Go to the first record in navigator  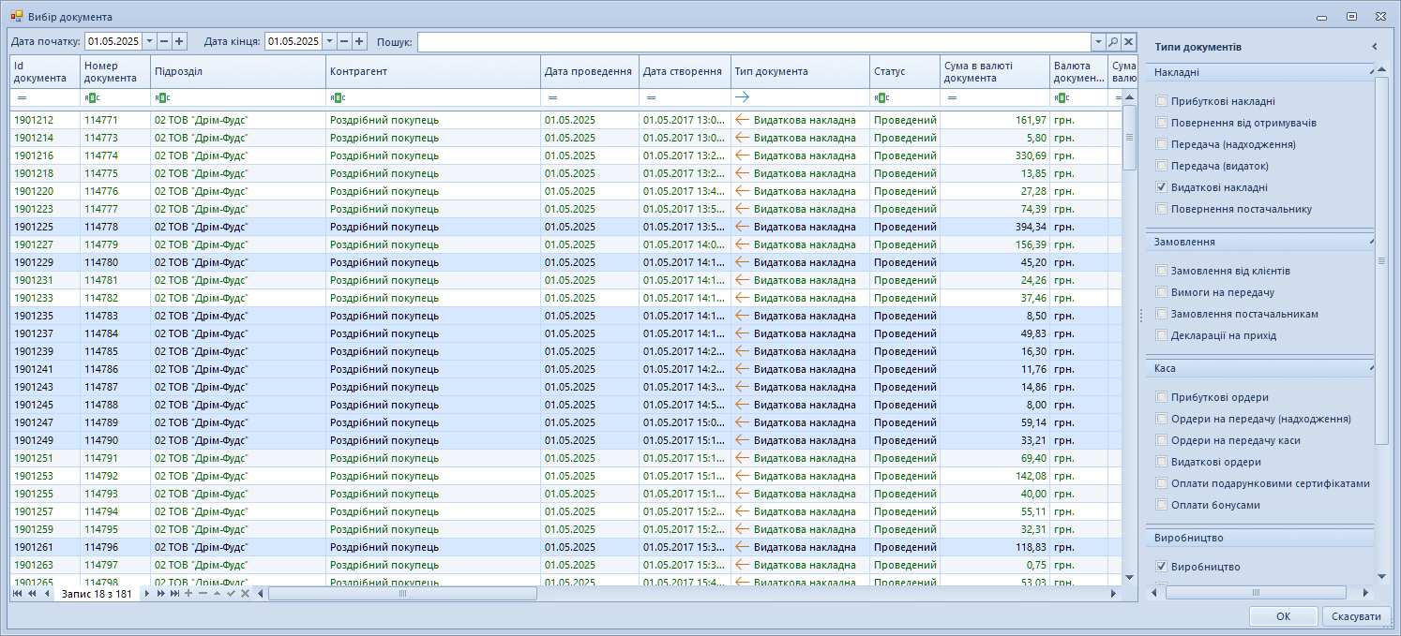point(17,594)
